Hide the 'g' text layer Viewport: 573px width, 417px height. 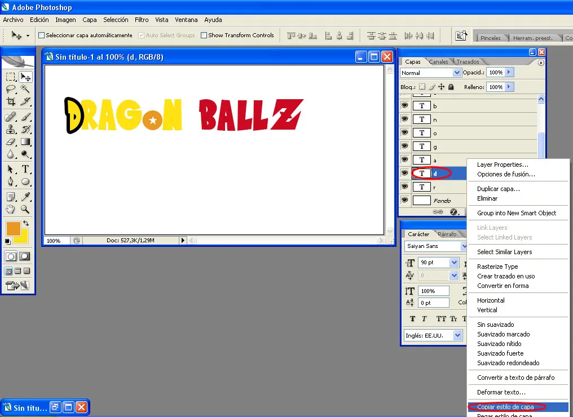[404, 146]
